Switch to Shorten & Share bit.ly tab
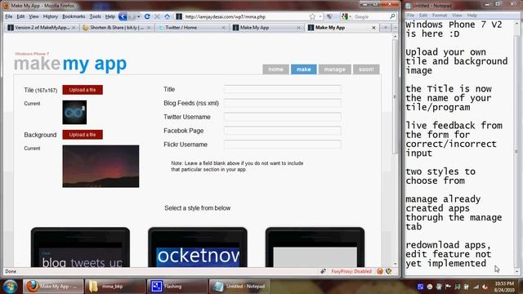 pyautogui.click(x=117, y=28)
